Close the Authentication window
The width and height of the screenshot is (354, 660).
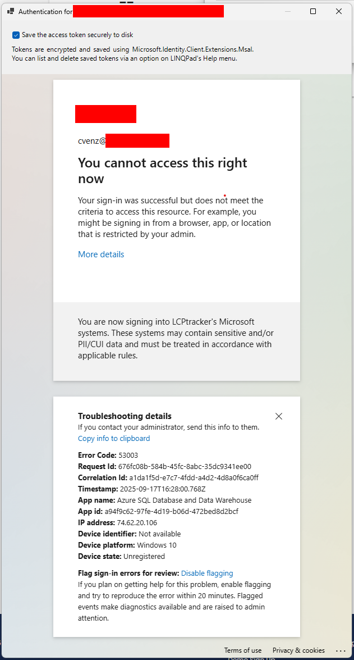click(338, 12)
